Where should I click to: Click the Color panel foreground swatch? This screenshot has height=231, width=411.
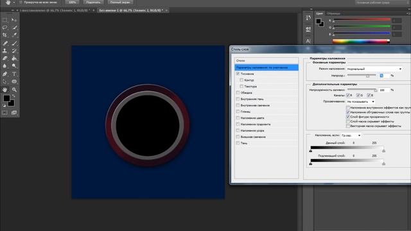click(x=319, y=21)
